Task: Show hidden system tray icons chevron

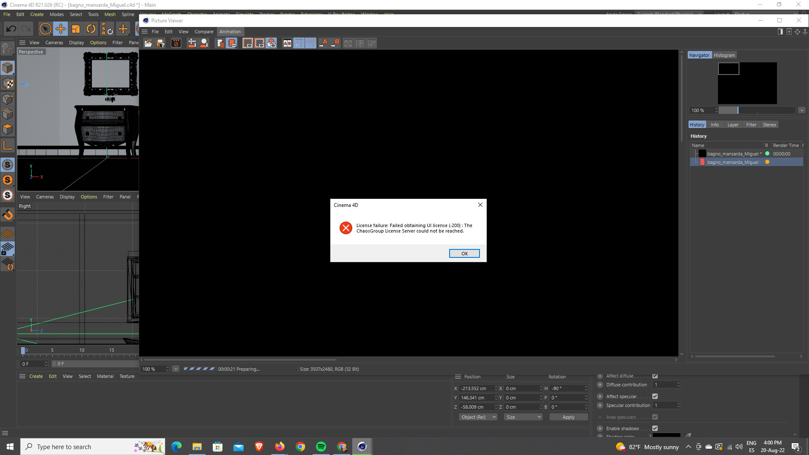Action: click(x=688, y=447)
